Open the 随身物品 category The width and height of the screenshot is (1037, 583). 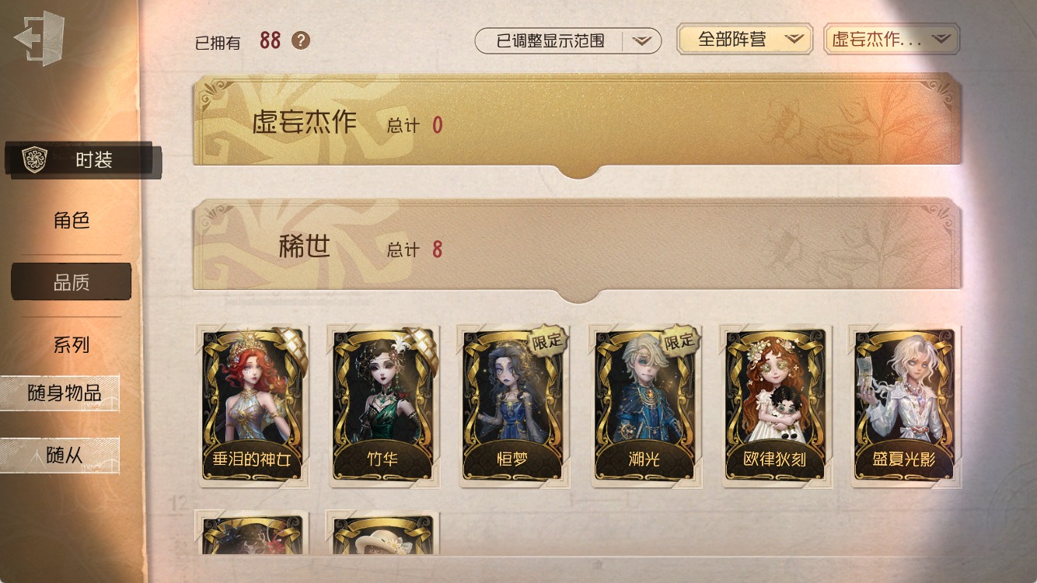click(60, 393)
